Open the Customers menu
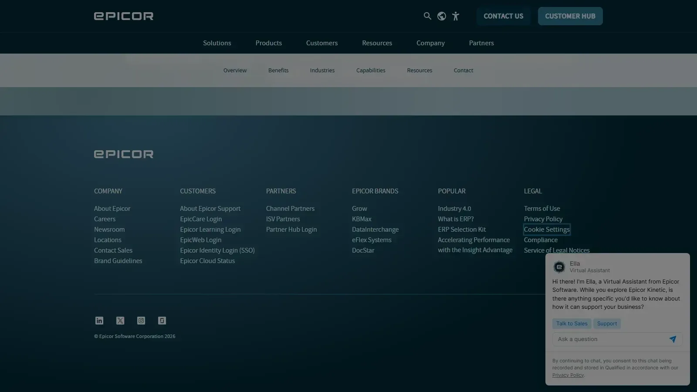 322,43
